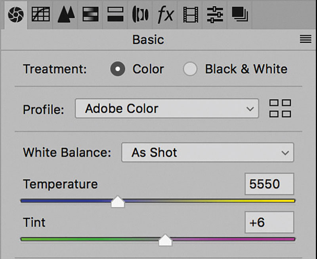Switch to the Tone Curve tab

click(x=41, y=15)
